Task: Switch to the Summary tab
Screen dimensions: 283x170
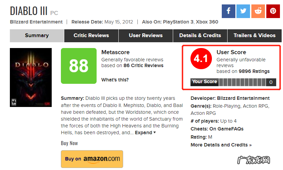Action: [x=37, y=35]
